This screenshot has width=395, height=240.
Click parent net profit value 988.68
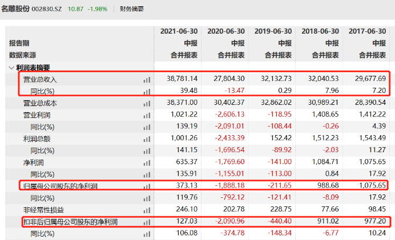click(328, 185)
